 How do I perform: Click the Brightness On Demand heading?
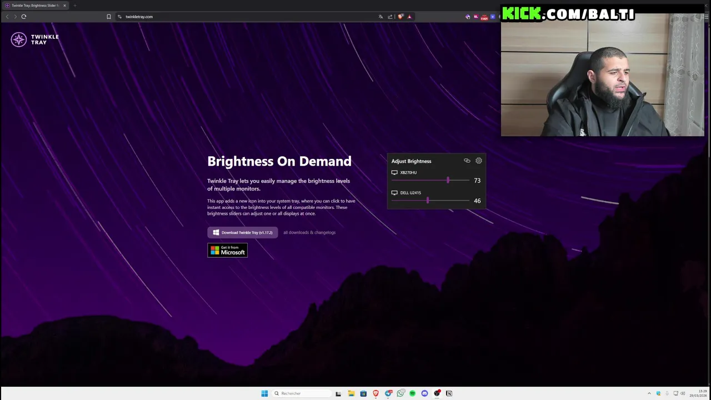click(x=279, y=161)
